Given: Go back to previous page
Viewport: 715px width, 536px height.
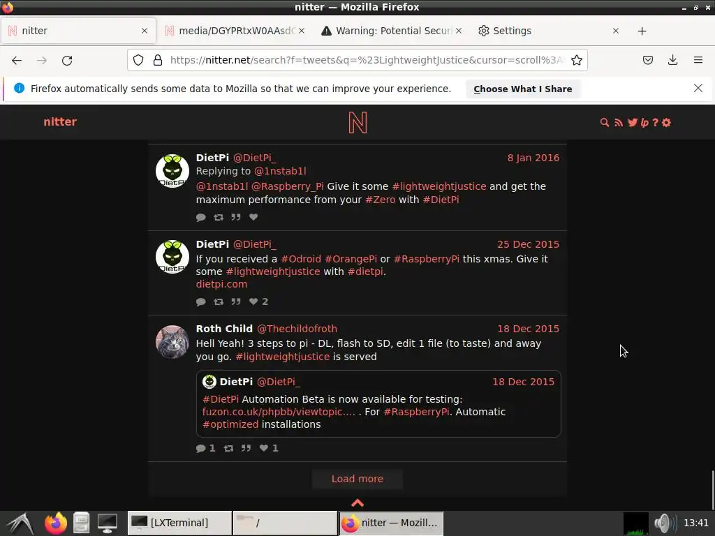Looking at the screenshot, I should click(x=17, y=60).
